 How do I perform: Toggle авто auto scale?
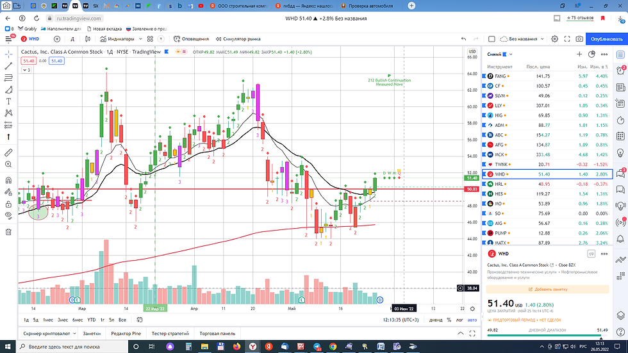pyautogui.click(x=472, y=320)
